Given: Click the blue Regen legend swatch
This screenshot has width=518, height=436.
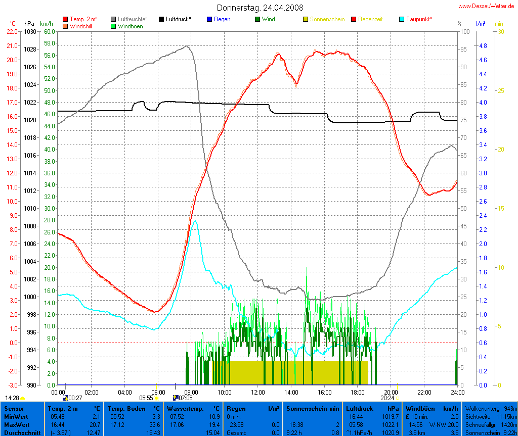Looking at the screenshot, I should [209, 19].
